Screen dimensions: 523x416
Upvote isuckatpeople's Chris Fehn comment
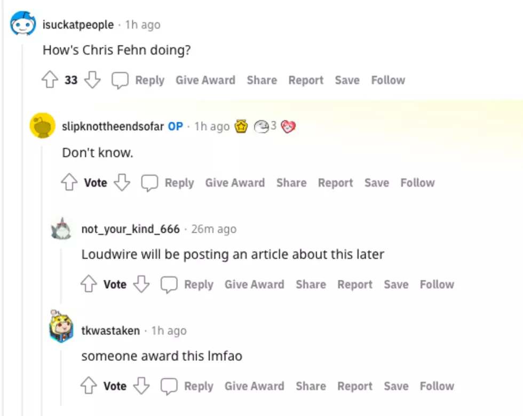click(50, 80)
